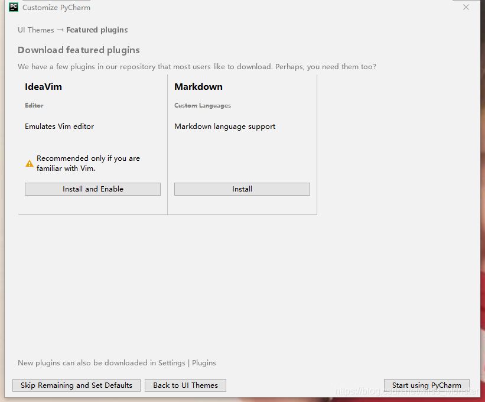Select the Markdown plugin title
The image size is (485, 402).
(x=198, y=87)
